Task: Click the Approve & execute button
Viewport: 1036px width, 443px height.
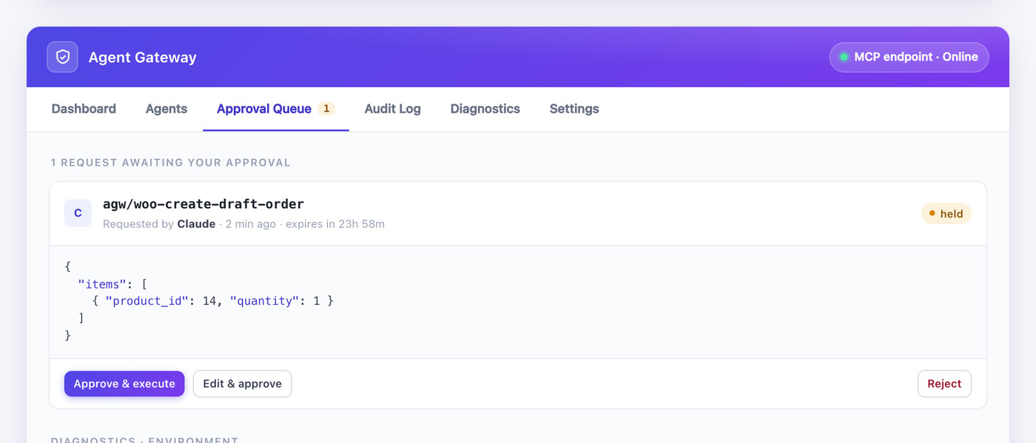Action: coord(124,384)
